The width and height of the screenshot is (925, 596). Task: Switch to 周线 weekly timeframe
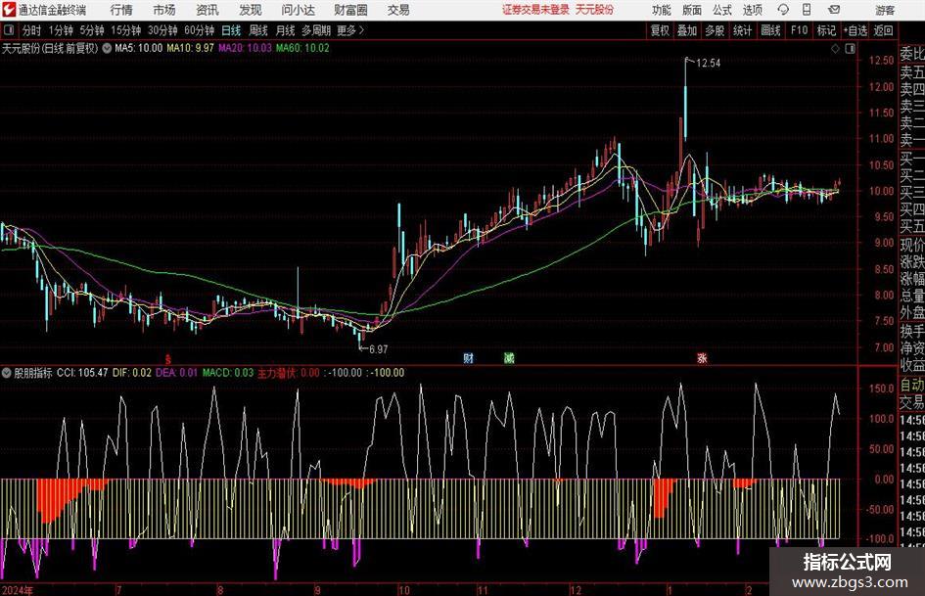tap(258, 30)
